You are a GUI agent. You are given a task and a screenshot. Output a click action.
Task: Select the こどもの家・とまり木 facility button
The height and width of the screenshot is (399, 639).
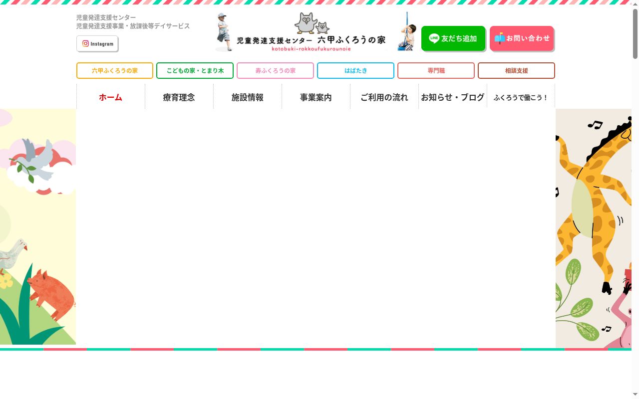coord(195,71)
